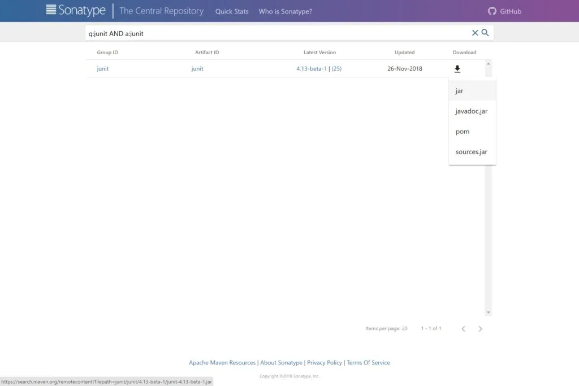The width and height of the screenshot is (579, 386).
Task: Show all (25) versions link
Action: 336,68
